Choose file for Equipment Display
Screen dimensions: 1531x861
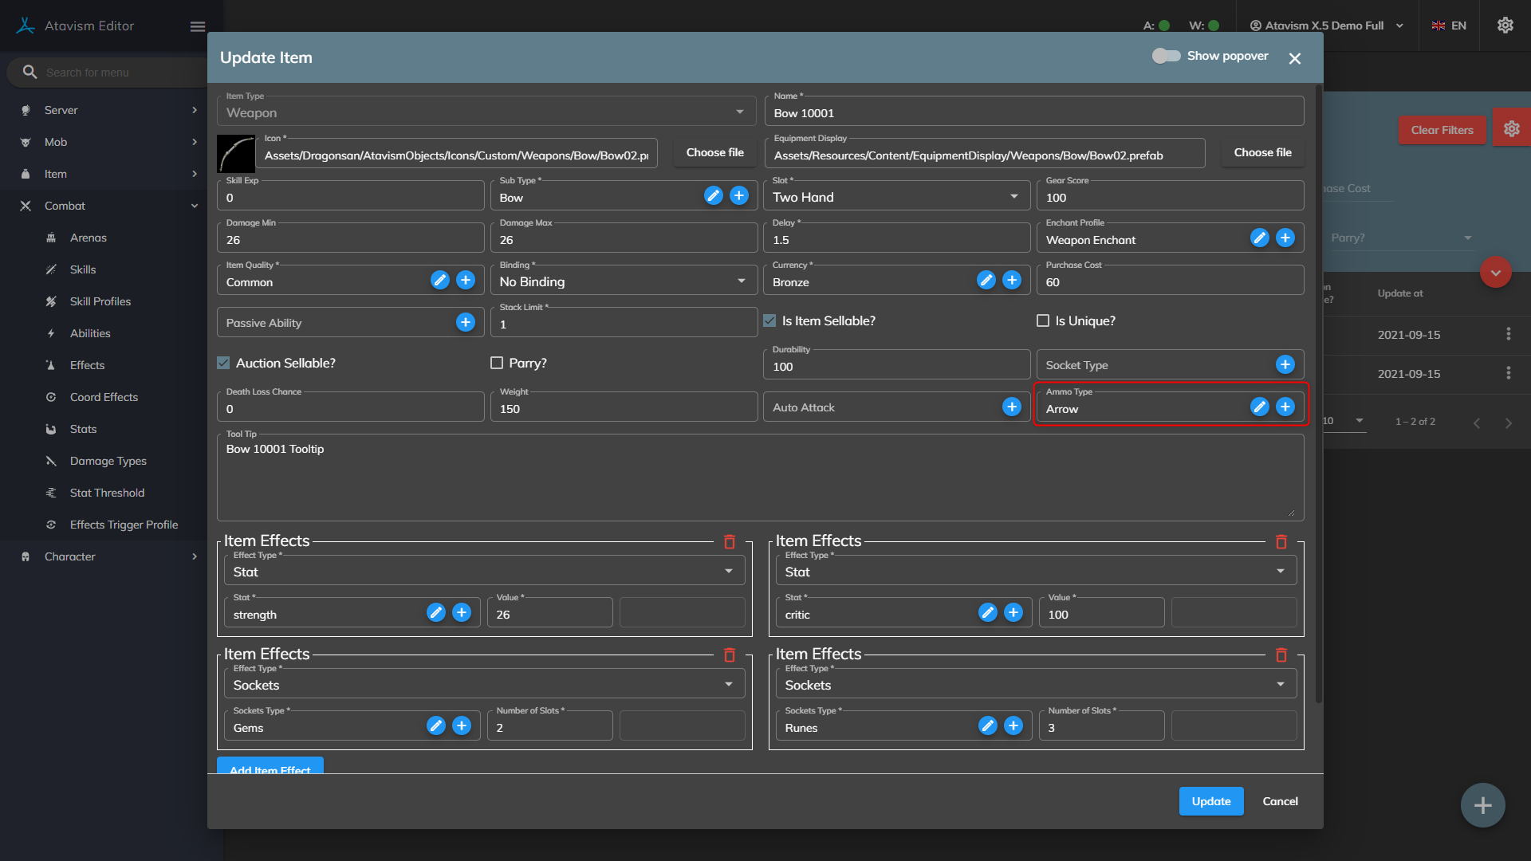click(x=1262, y=152)
